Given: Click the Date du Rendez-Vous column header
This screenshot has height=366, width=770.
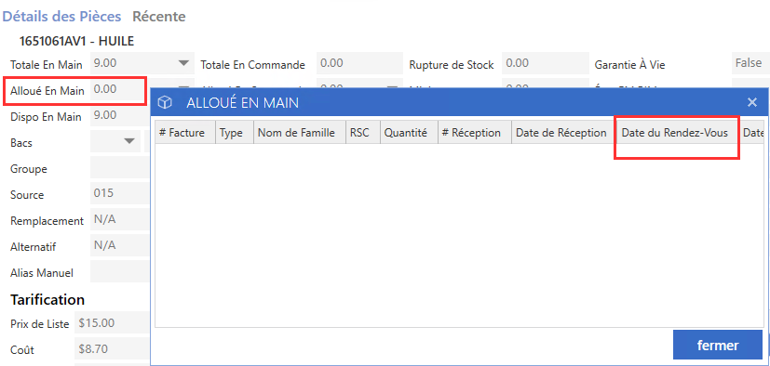Looking at the screenshot, I should pyautogui.click(x=677, y=132).
